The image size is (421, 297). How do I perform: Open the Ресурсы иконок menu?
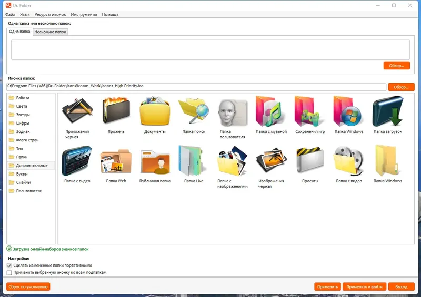tap(50, 15)
